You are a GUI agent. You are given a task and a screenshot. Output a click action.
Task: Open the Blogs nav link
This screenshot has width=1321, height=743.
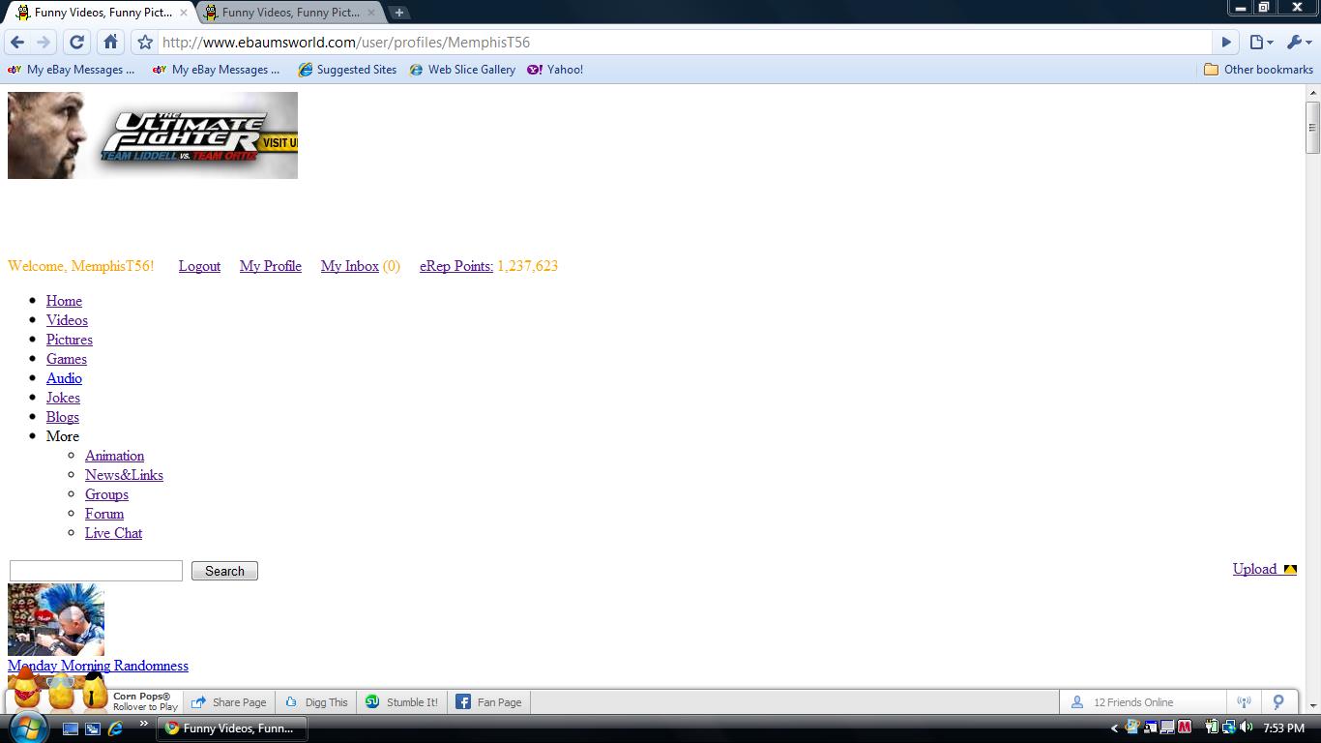tap(63, 417)
